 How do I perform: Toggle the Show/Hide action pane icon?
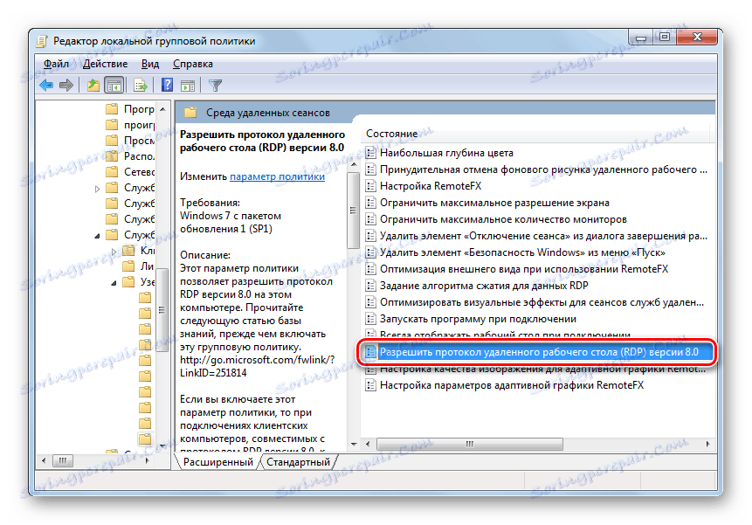click(188, 86)
